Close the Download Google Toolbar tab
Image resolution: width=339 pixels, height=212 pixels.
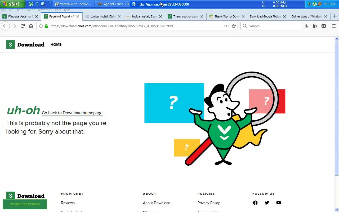(284, 16)
